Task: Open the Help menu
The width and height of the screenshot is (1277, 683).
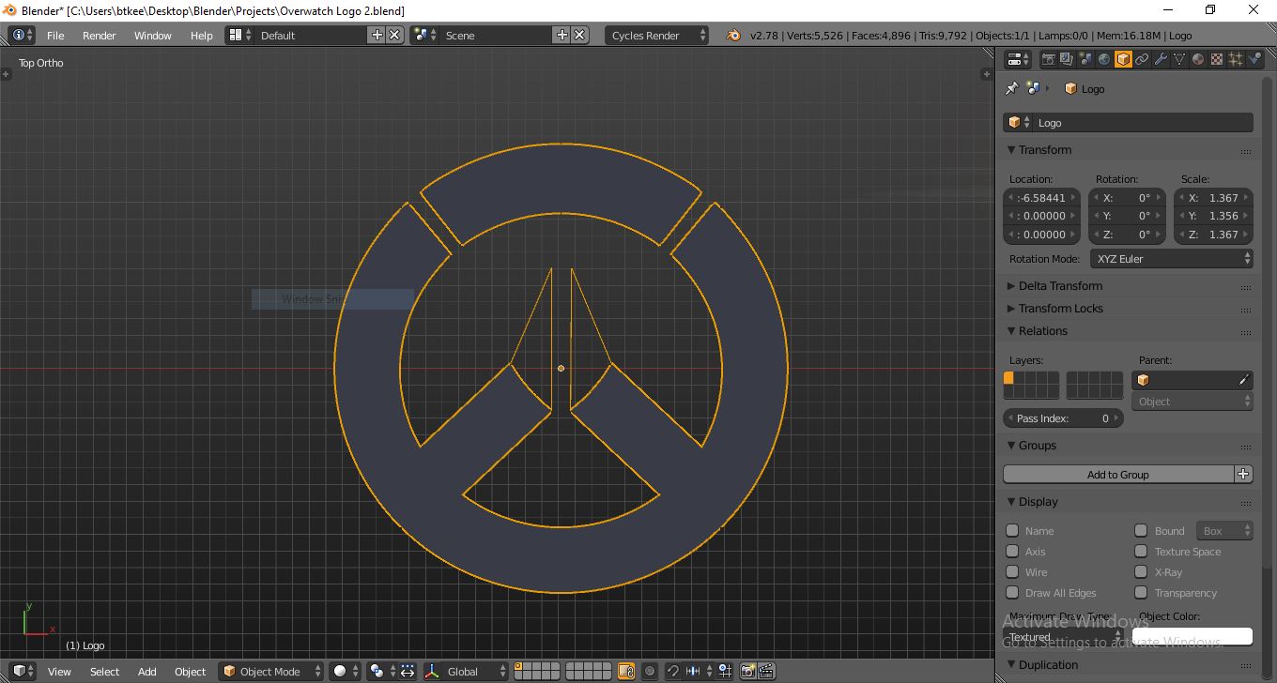Action: (x=202, y=35)
